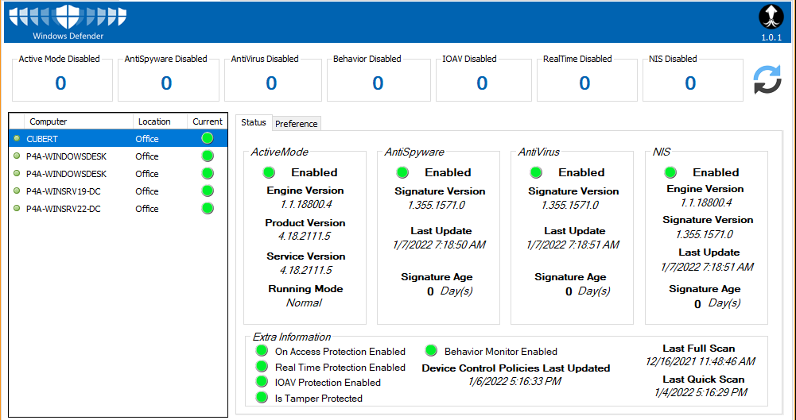Screen dimensions: 796x420
Task: Click the NIS last update timestamp
Action: pos(707,267)
